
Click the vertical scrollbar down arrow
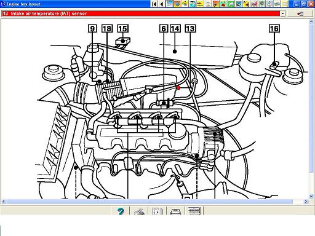[x=311, y=196]
